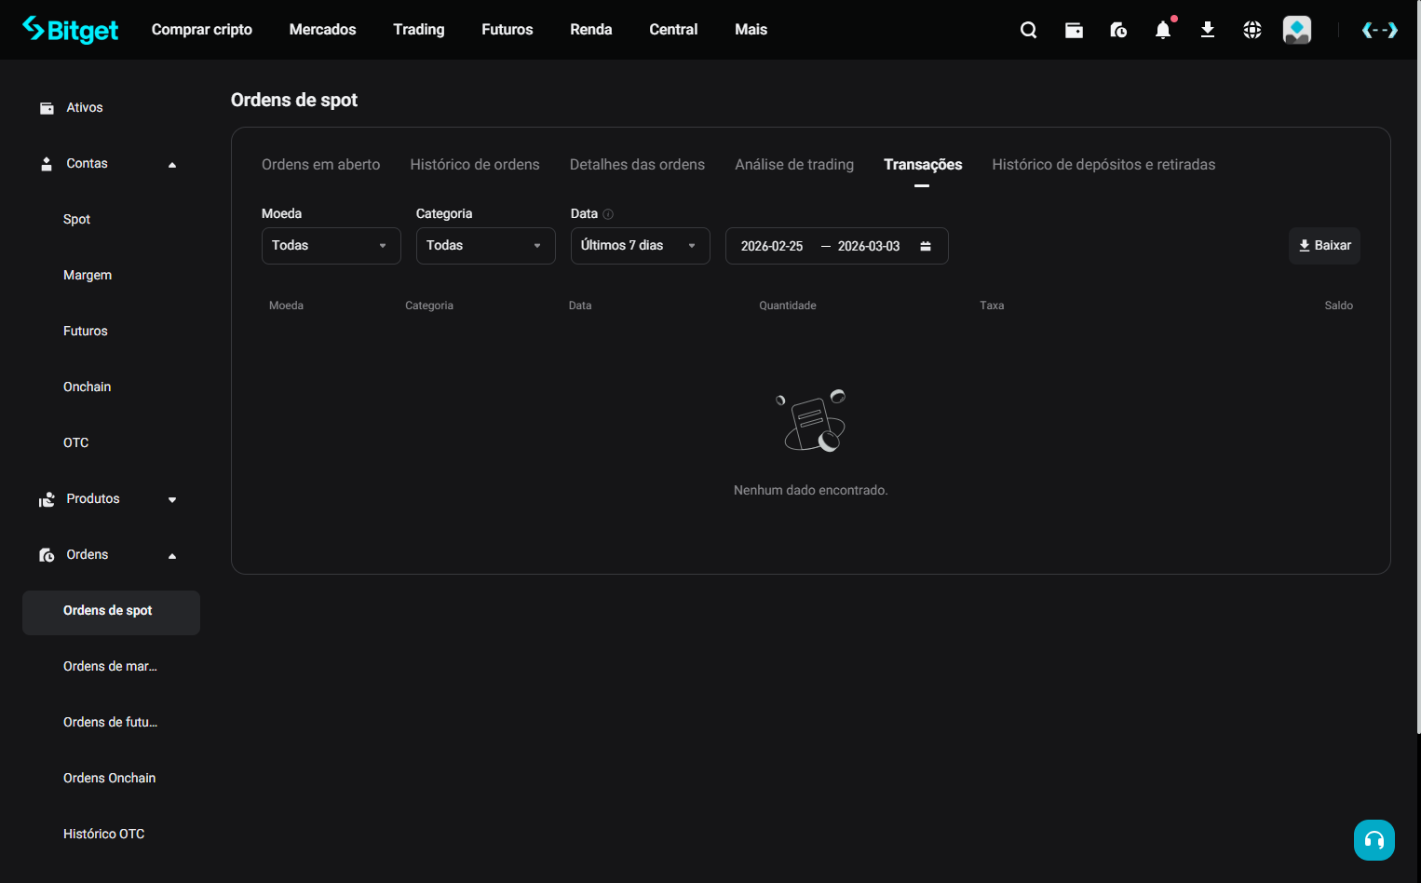
Task: Open the Últimos 7 dias dropdown
Action: coord(641,246)
